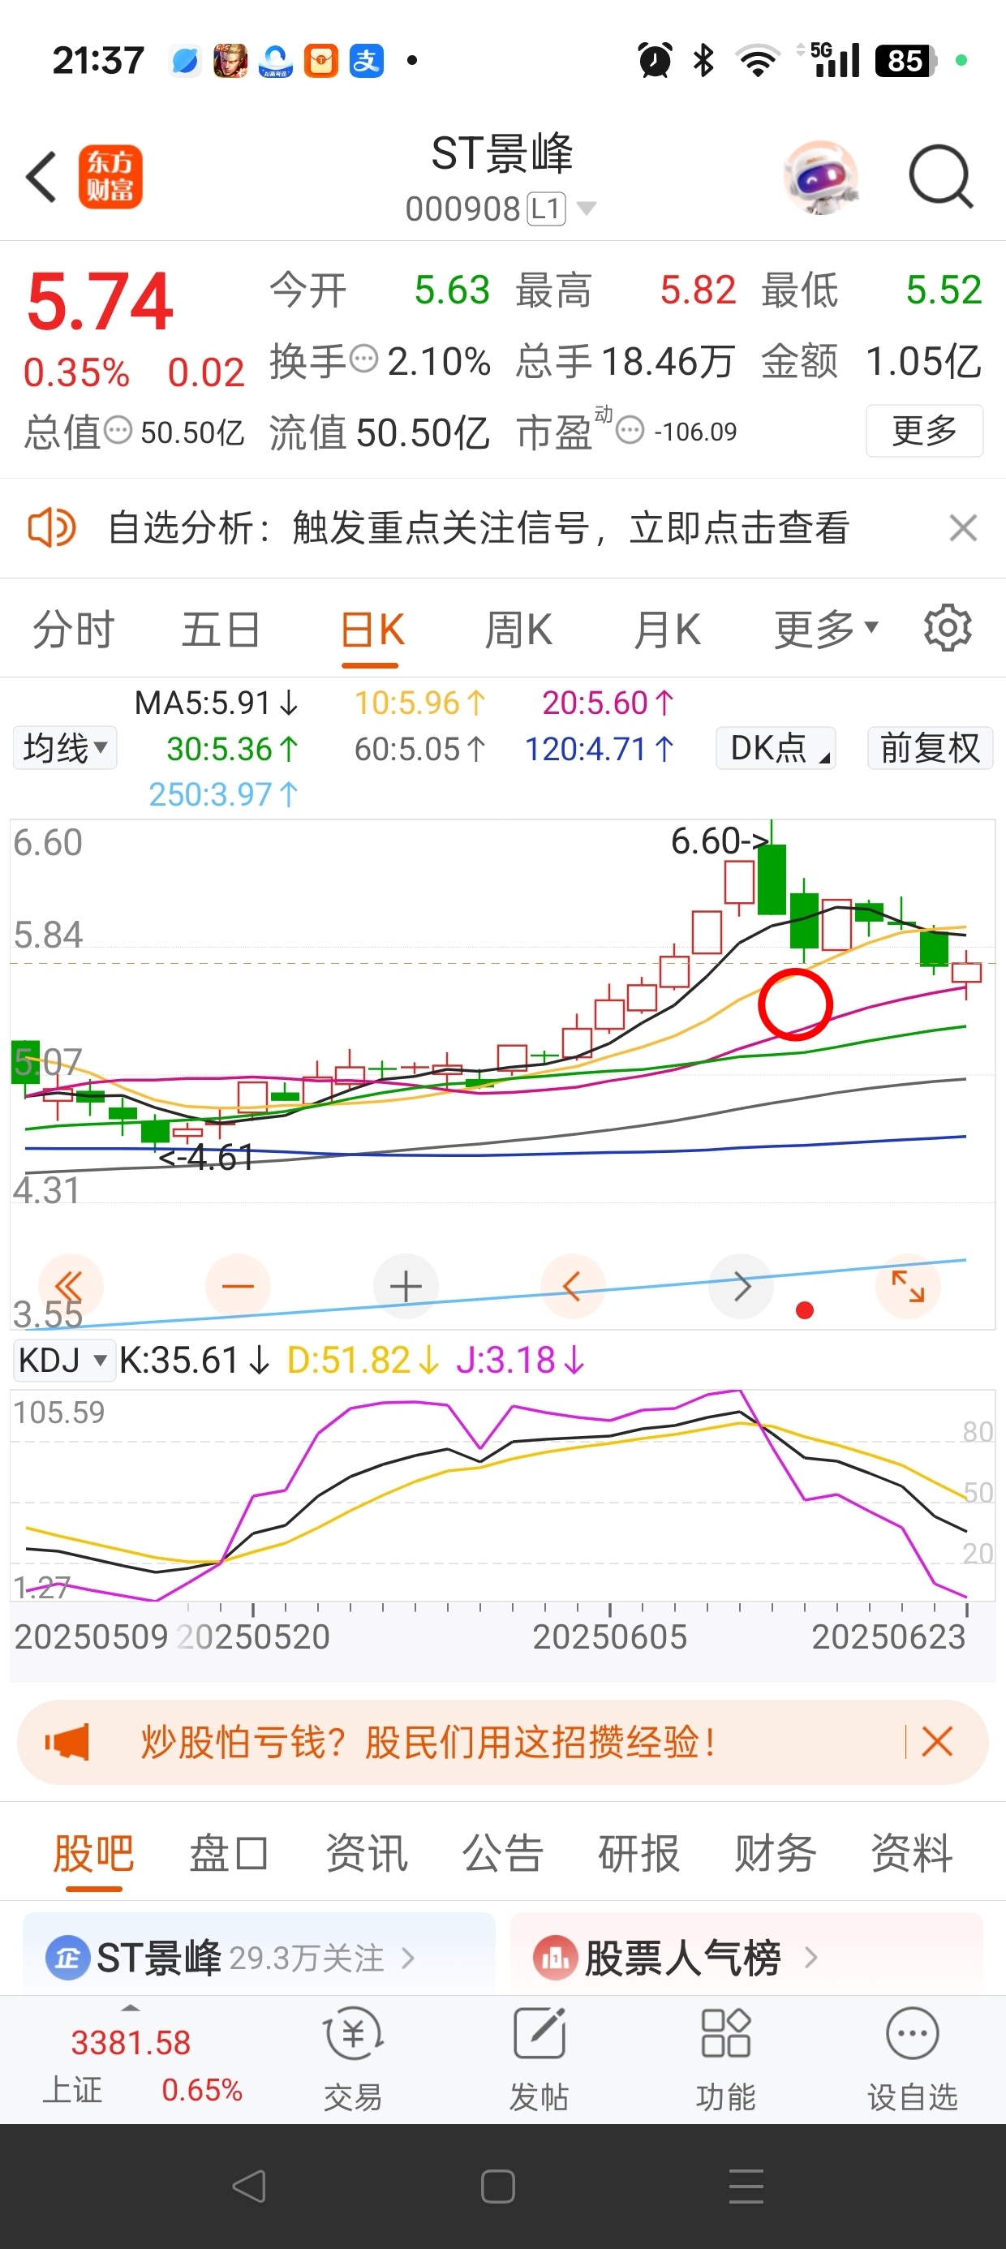Tap the info icon beside 市盈
The height and width of the screenshot is (2249, 1006).
tap(630, 429)
